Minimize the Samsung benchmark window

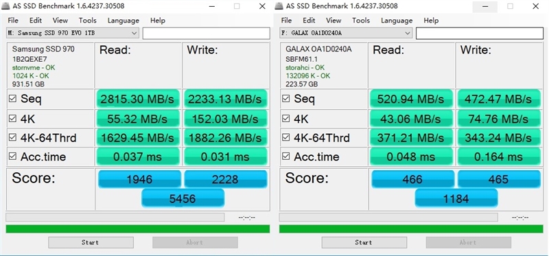point(212,6)
